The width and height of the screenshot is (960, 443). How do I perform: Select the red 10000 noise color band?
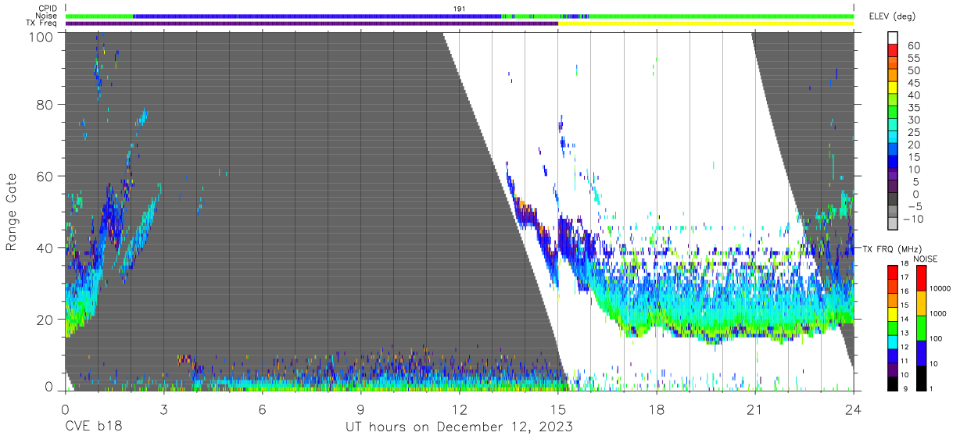[921, 278]
